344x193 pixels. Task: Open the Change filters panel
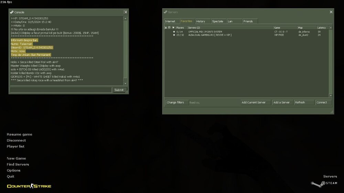tap(175, 102)
